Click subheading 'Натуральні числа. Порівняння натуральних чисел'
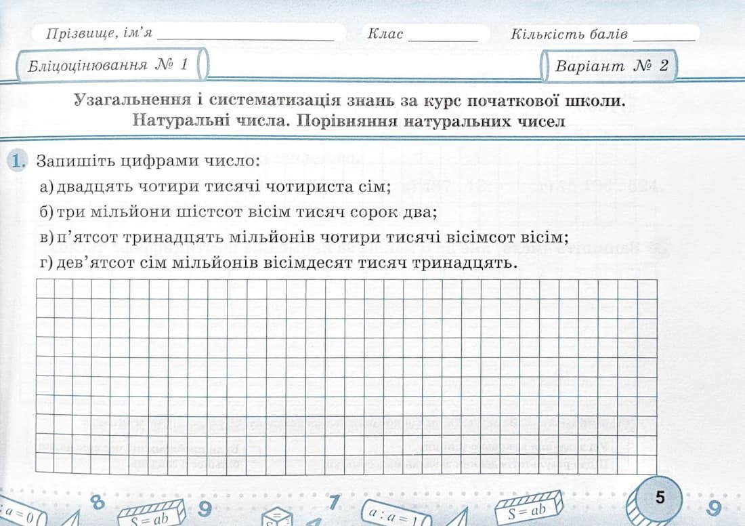The height and width of the screenshot is (526, 745). tap(349, 121)
